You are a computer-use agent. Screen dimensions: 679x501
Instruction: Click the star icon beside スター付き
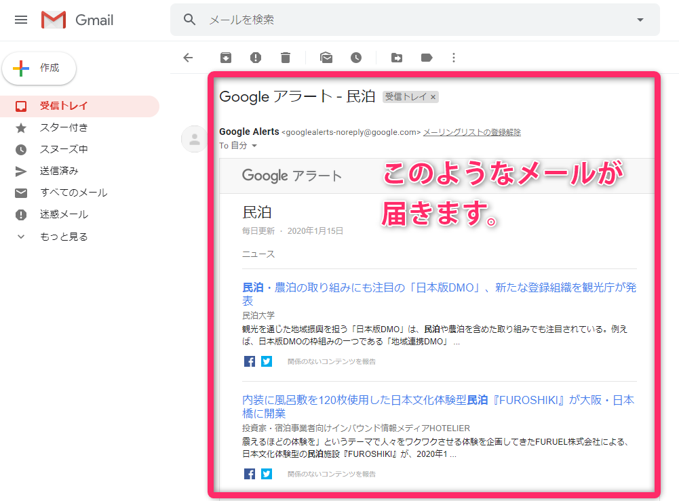[x=21, y=128]
